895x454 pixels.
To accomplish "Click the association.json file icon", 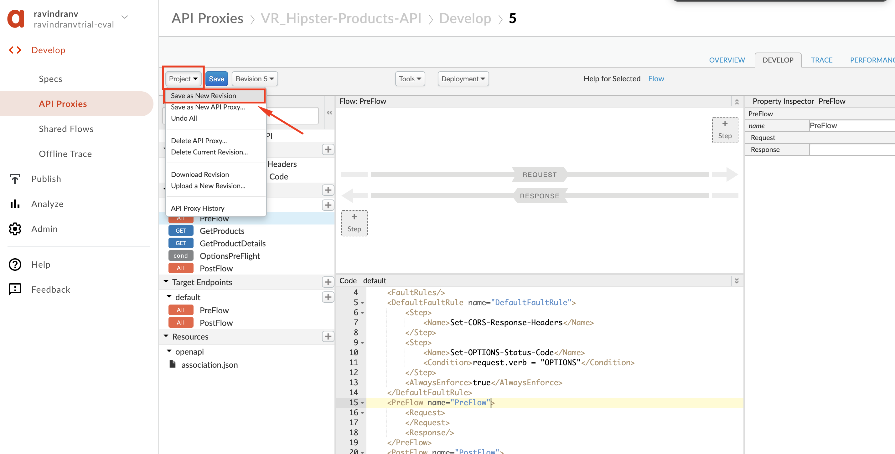I will tap(172, 364).
